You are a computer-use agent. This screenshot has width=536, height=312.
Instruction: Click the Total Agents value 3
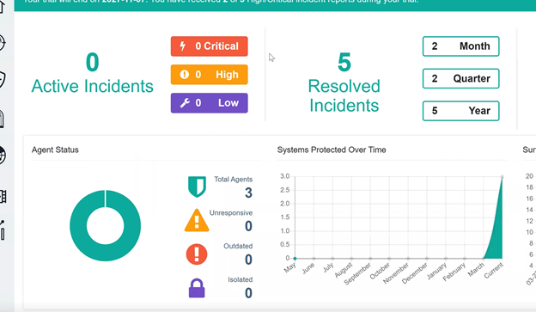pos(248,193)
